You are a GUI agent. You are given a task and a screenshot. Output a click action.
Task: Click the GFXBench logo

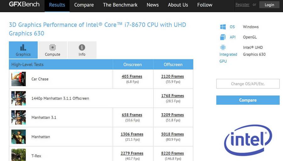point(24,4)
